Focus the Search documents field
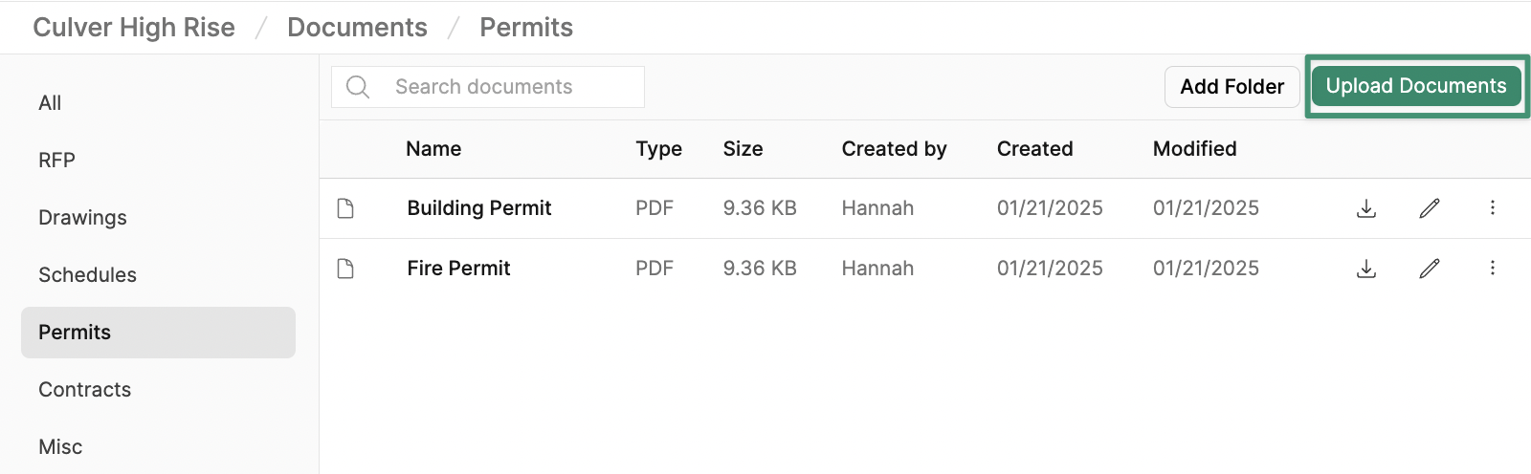The image size is (1531, 474). 488,87
